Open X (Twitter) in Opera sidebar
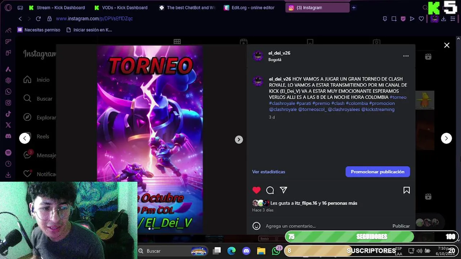This screenshot has height=259, width=461. click(x=8, y=125)
